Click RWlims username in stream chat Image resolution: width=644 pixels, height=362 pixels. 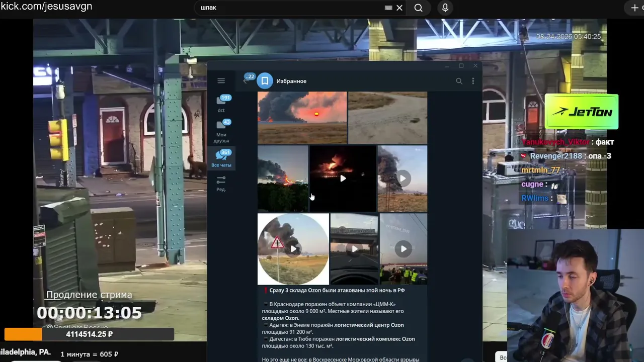coord(535,198)
